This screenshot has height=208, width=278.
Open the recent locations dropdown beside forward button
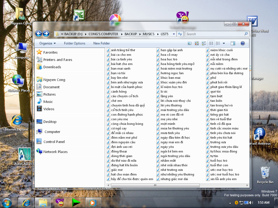pyautogui.click(x=52, y=33)
